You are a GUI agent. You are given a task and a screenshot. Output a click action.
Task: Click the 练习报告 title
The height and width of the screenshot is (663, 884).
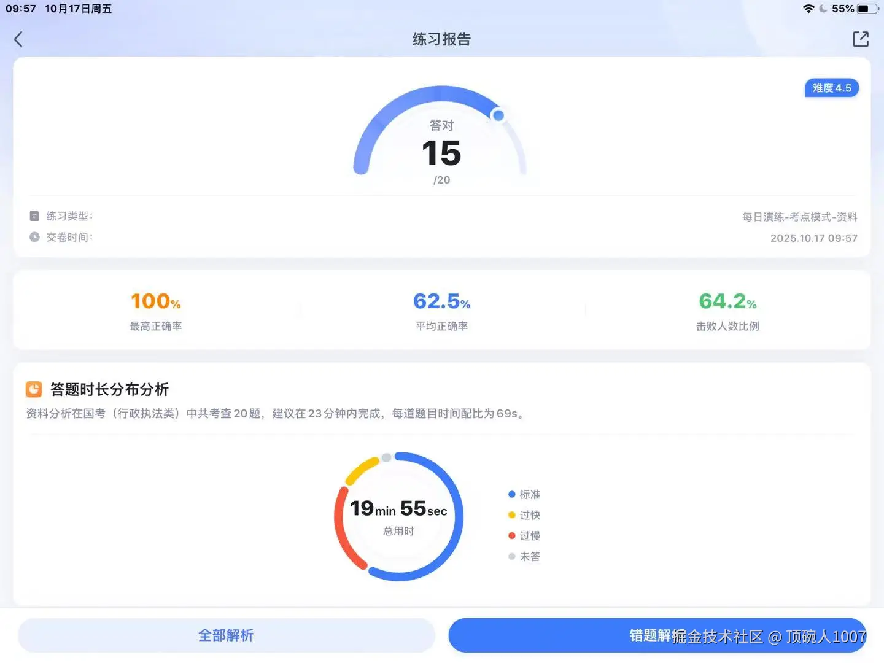coord(441,39)
